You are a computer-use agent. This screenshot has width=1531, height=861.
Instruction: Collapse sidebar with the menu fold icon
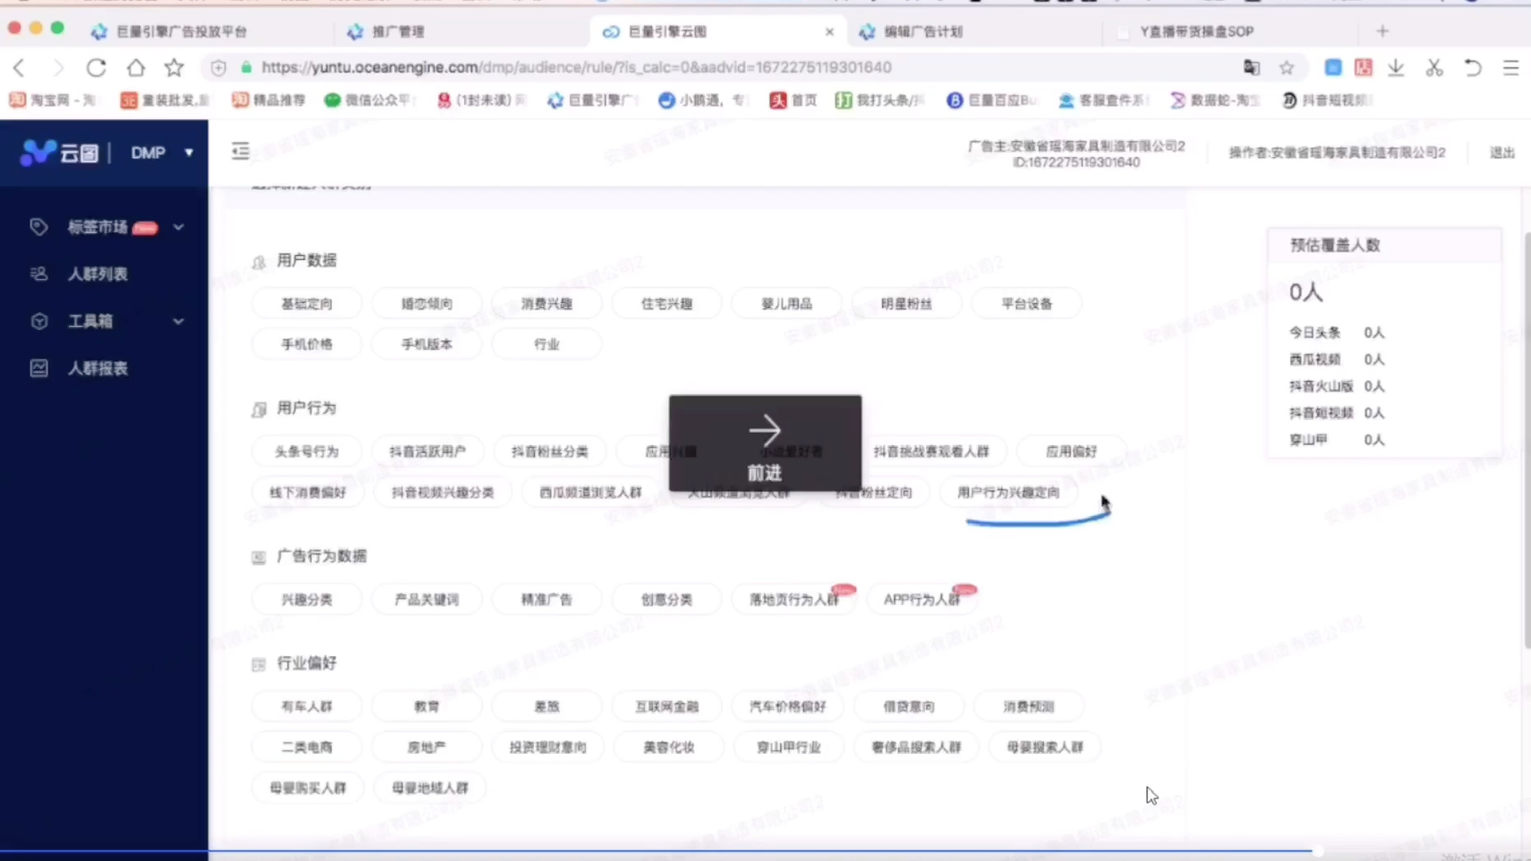click(x=240, y=151)
